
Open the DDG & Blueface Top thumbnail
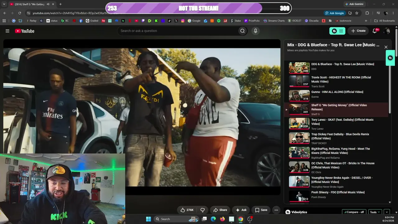point(299,68)
